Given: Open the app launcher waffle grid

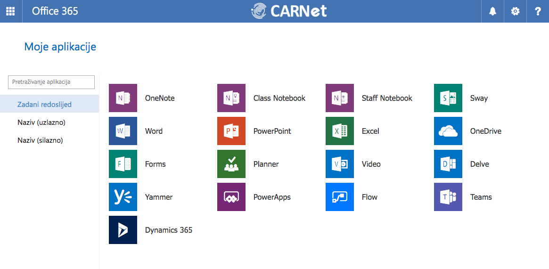Looking at the screenshot, I should 10,11.
